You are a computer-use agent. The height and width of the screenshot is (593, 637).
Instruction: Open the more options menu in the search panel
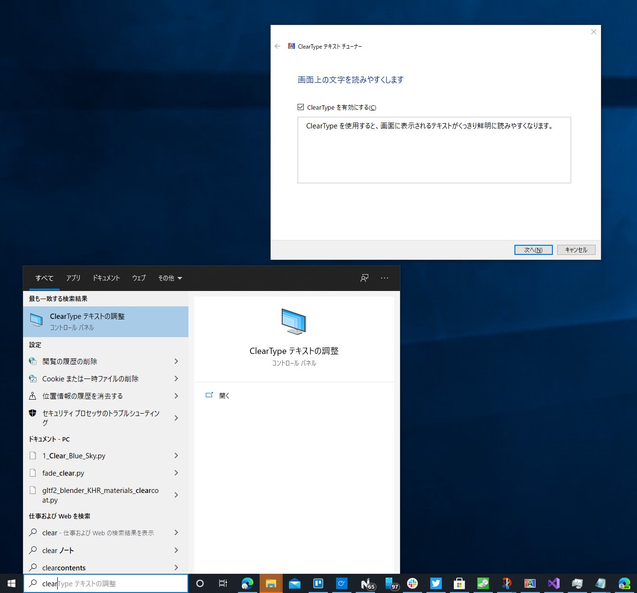pos(384,278)
